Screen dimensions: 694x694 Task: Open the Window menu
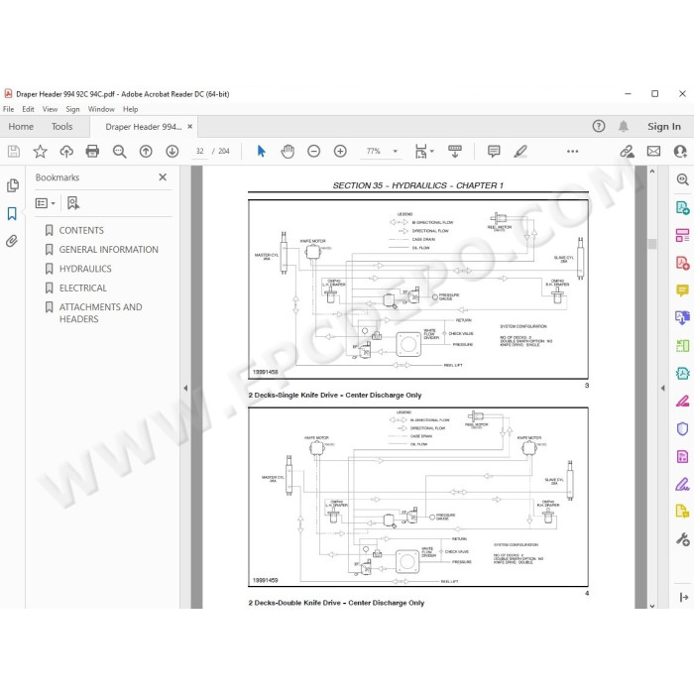pos(101,109)
